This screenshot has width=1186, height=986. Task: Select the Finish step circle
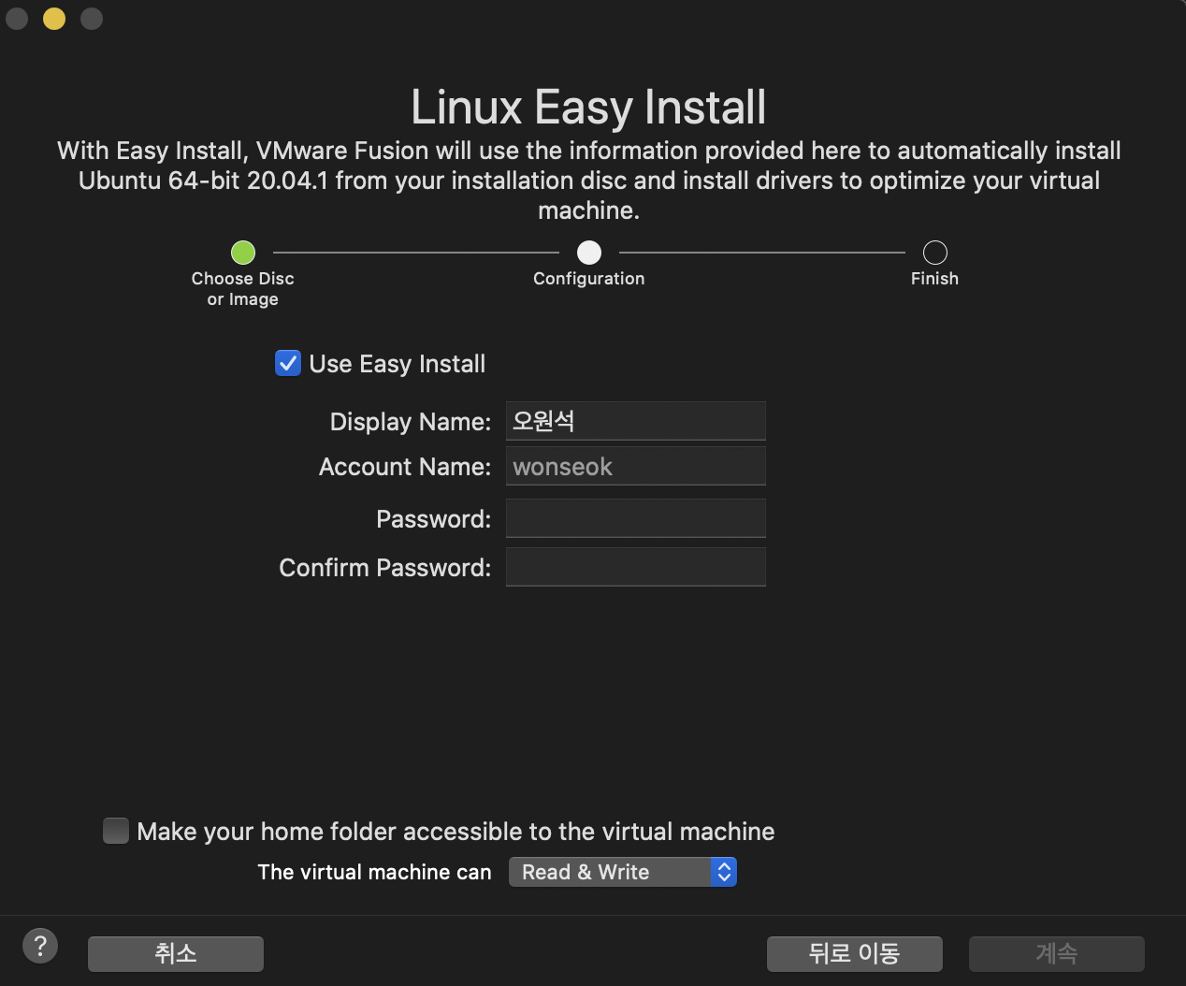pos(935,253)
